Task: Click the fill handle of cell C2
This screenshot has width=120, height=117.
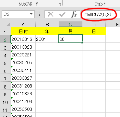Action: pos(82,43)
